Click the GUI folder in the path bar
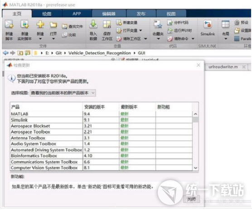This screenshot has width=252, height=213. point(141,53)
